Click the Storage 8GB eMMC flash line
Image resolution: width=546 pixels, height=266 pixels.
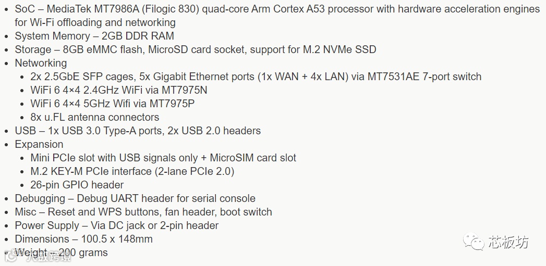tap(196, 49)
